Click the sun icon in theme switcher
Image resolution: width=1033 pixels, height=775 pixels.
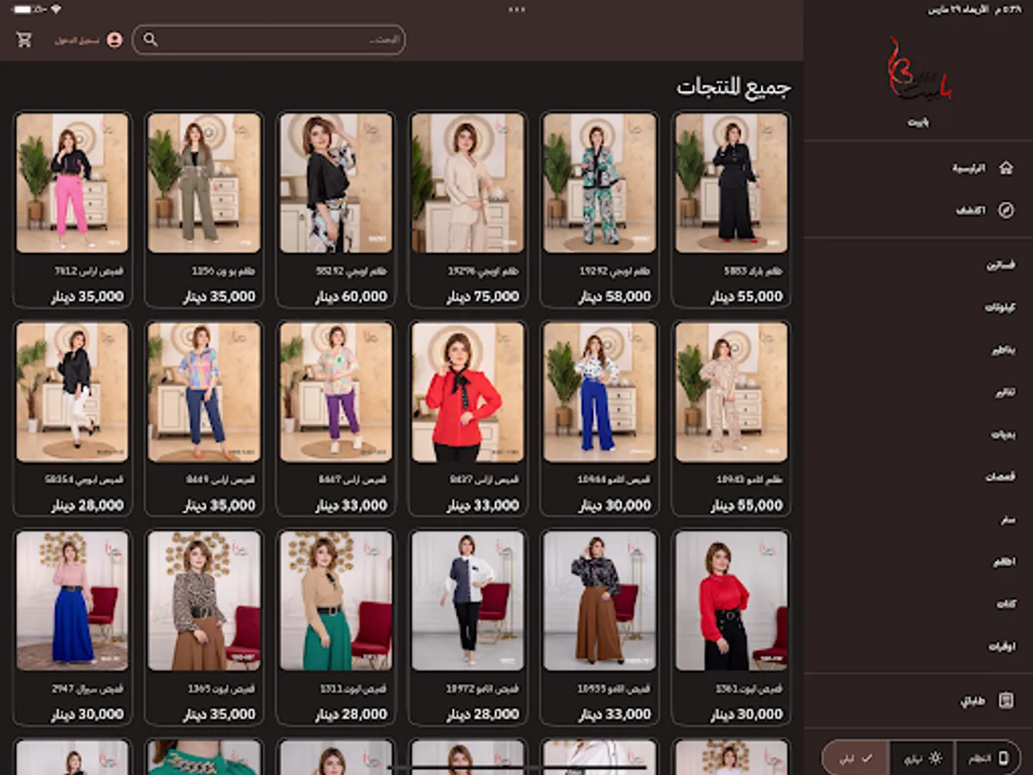click(936, 759)
